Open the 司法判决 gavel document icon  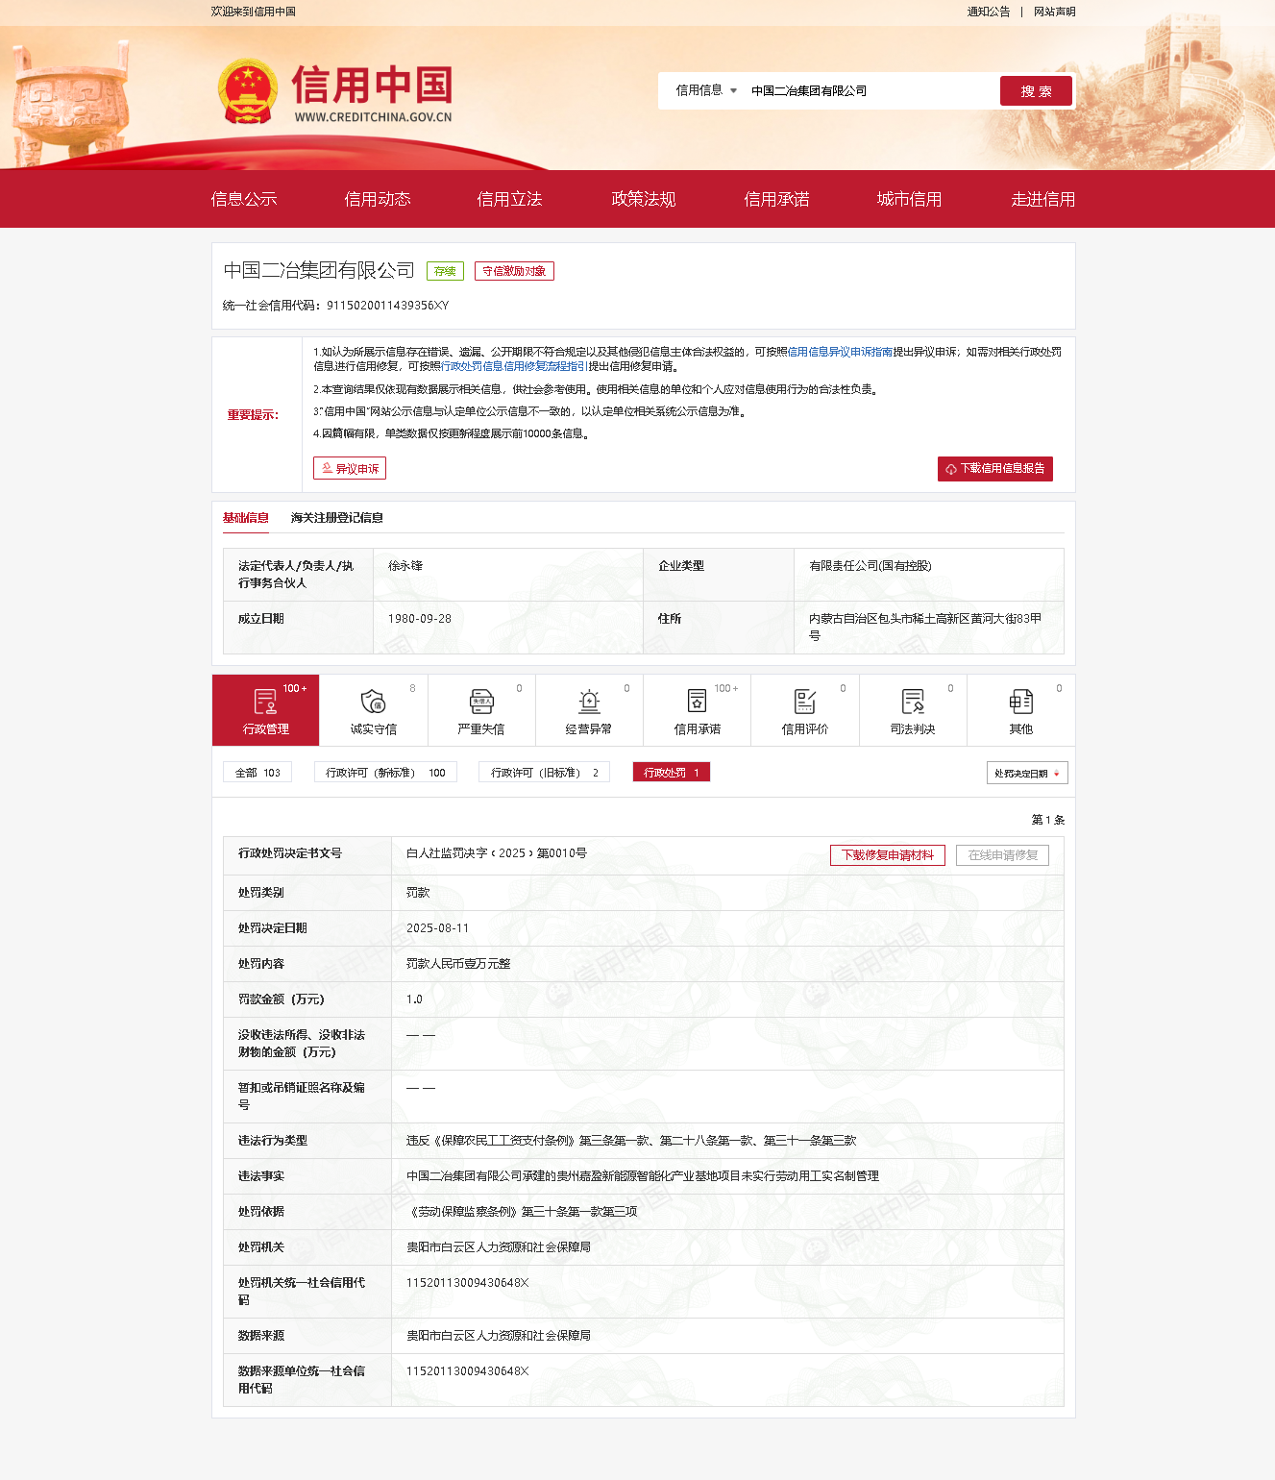[913, 702]
